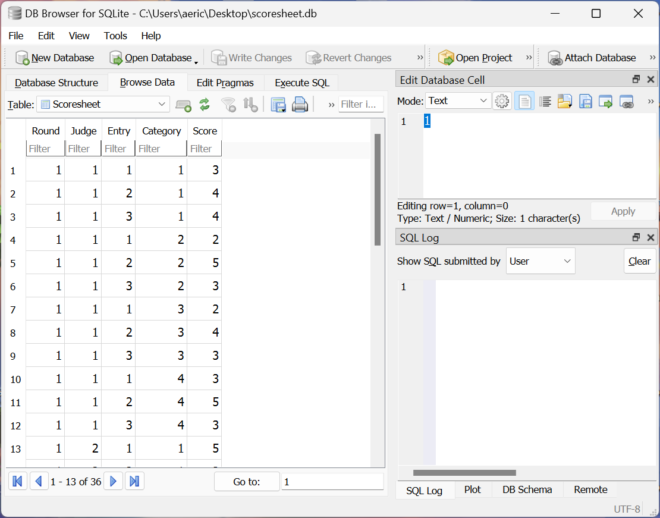Toggle the autoswitch mode lines icon

545,101
